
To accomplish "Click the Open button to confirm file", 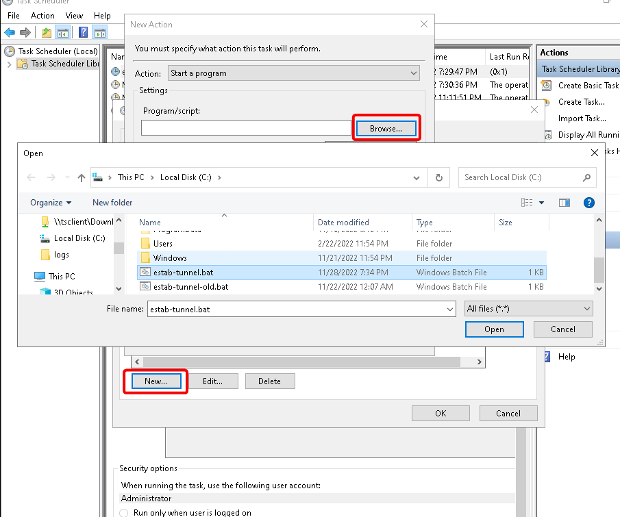I will click(x=494, y=329).
